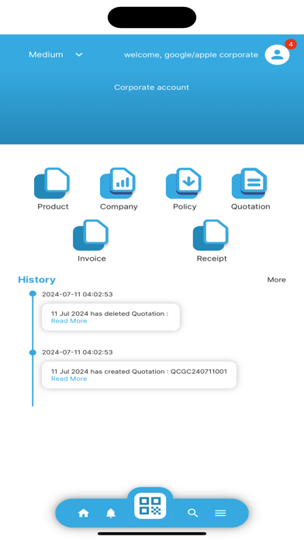
Task: Select the Invoice label
Action: (x=92, y=258)
